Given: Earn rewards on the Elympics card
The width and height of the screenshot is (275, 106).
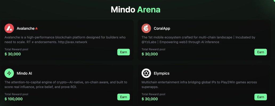Looking at the screenshot, I should 260,97.
